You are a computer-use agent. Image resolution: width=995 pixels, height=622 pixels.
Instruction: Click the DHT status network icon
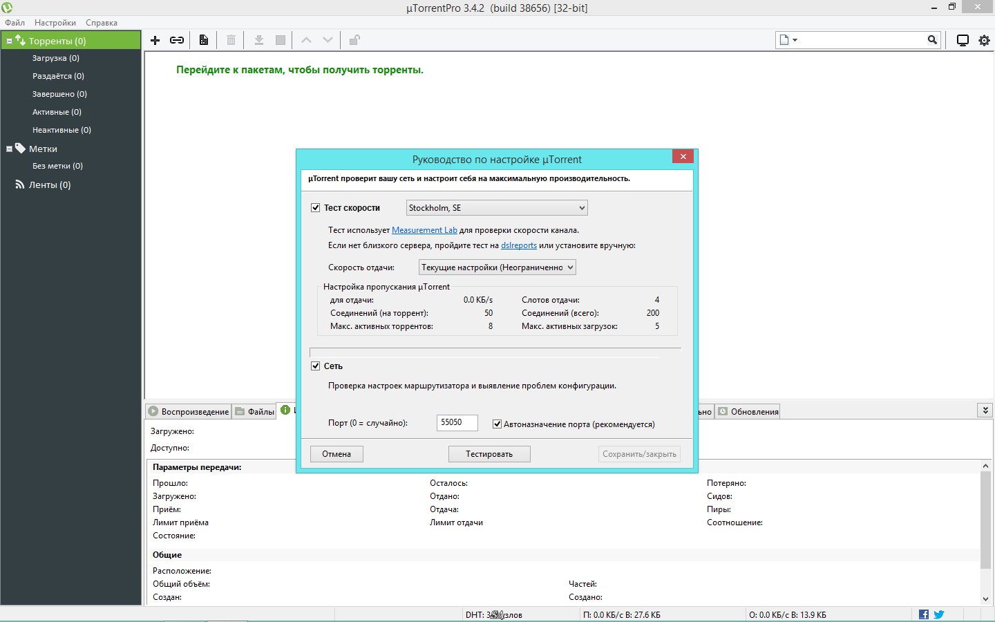497,614
